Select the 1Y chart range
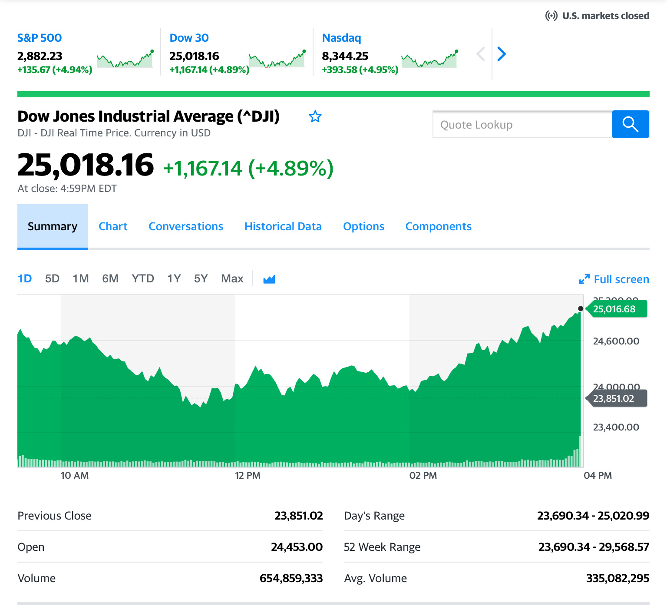 click(x=174, y=278)
